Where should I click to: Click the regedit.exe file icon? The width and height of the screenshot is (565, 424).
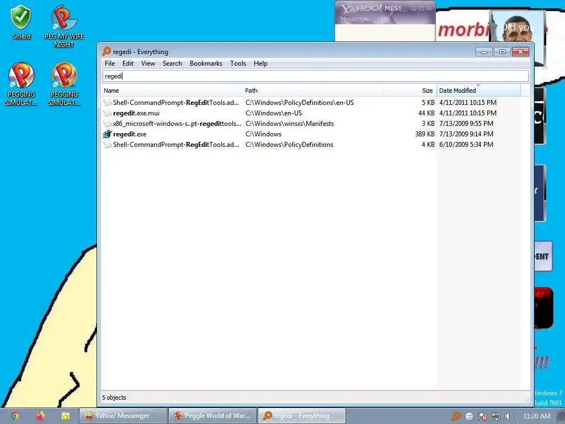click(107, 134)
